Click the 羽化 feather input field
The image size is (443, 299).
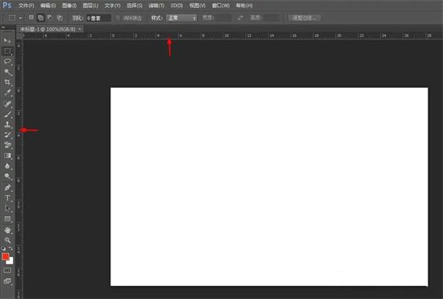(x=98, y=18)
